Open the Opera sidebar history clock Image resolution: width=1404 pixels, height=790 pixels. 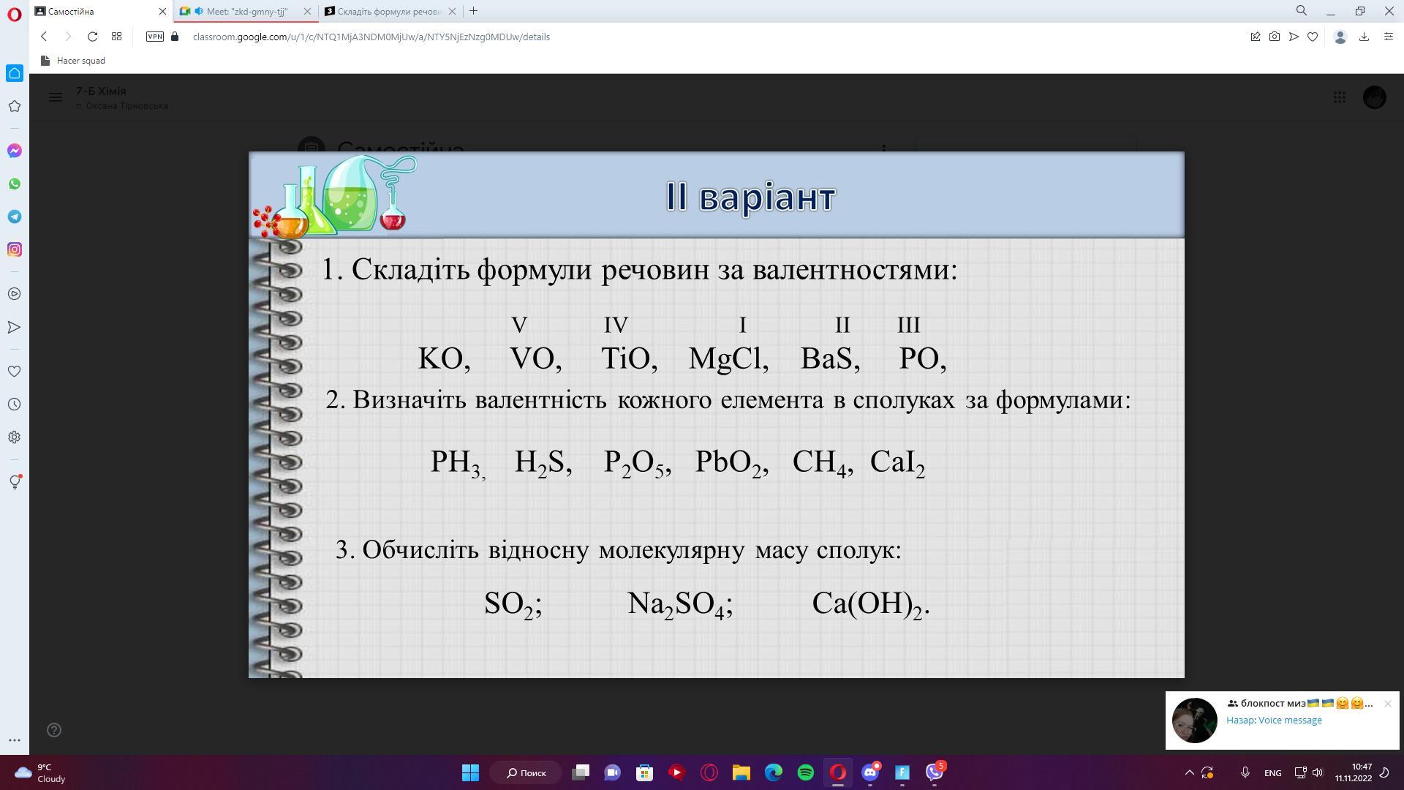14,405
